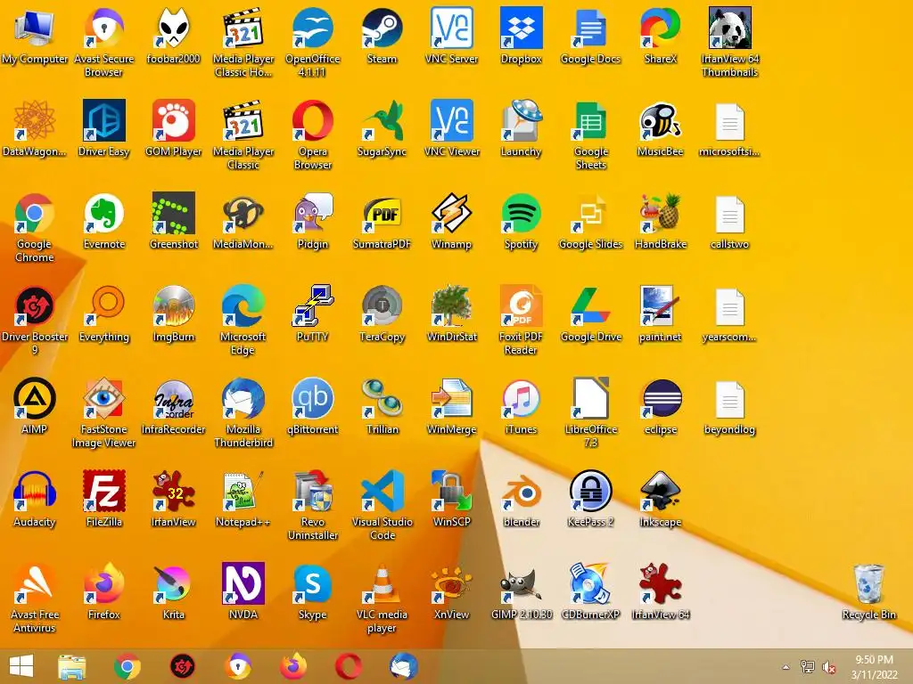The height and width of the screenshot is (684, 913).
Task: Select the Inkscape desktop icon
Action: click(x=661, y=492)
